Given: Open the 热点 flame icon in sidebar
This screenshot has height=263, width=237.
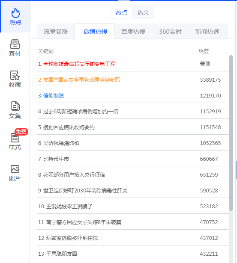Looking at the screenshot, I should click(x=15, y=13).
